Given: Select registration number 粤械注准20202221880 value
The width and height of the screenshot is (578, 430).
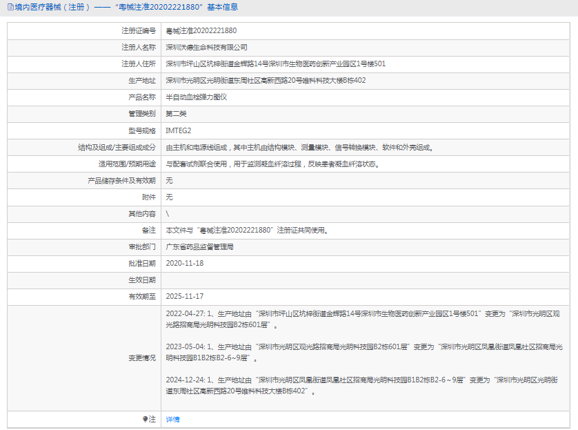Looking at the screenshot, I should pyautogui.click(x=201, y=30).
